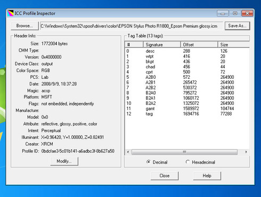Select the wtpt tag row

coord(187,56)
